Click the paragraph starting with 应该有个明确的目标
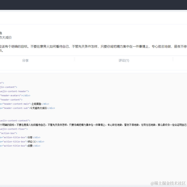This screenshot has height=187, width=187. pyautogui.click(x=93, y=49)
